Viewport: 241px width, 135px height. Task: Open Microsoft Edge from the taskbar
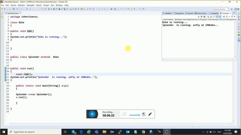[81, 132]
